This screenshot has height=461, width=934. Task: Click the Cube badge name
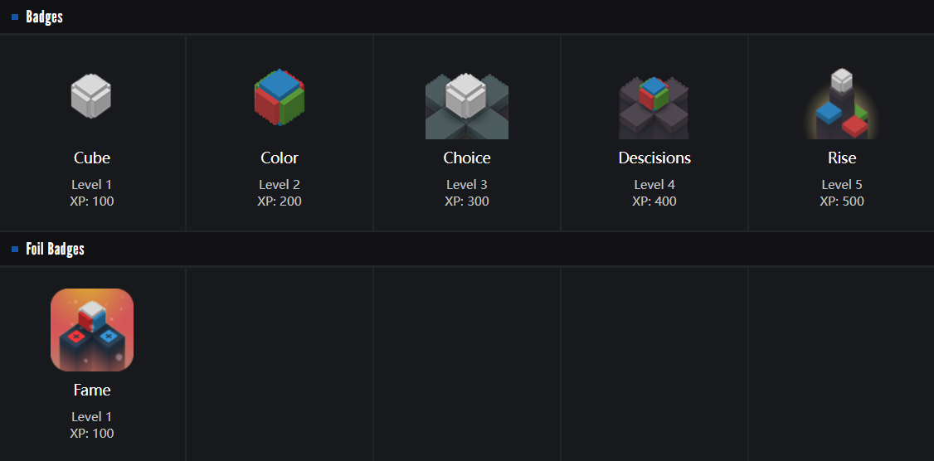(92, 158)
